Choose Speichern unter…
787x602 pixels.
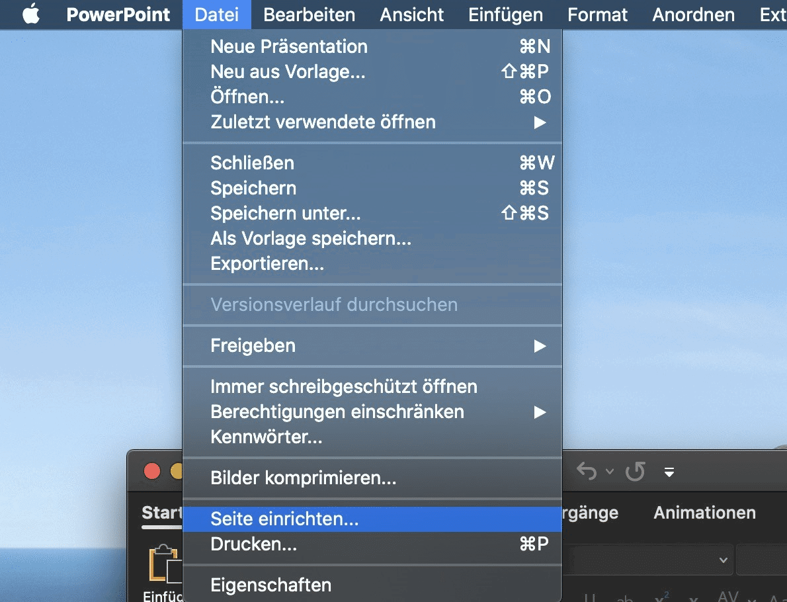click(x=372, y=213)
